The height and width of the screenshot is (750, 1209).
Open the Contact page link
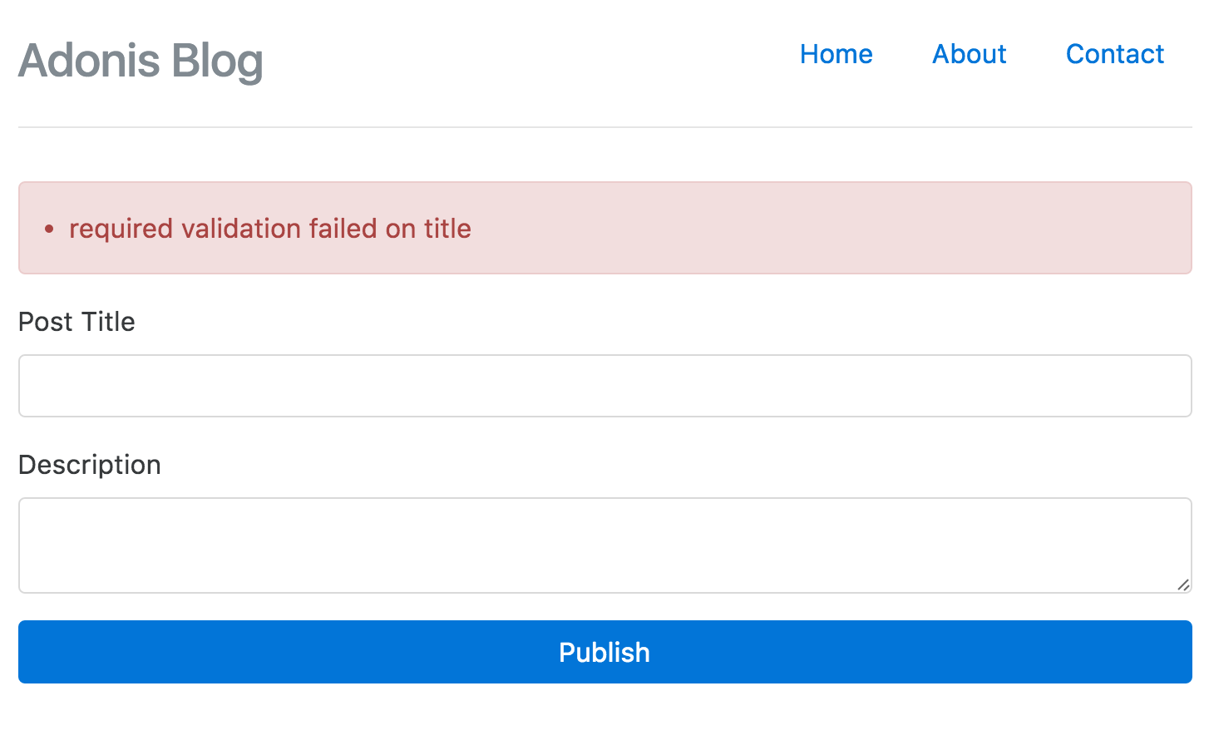coord(1114,54)
